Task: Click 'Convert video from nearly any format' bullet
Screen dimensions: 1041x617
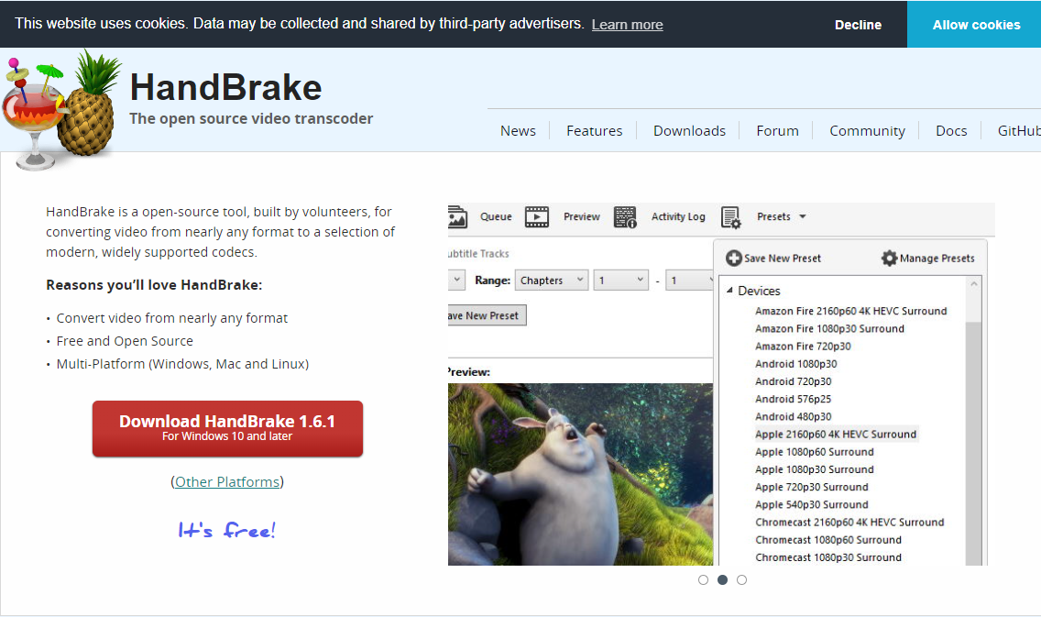Action: point(172,318)
